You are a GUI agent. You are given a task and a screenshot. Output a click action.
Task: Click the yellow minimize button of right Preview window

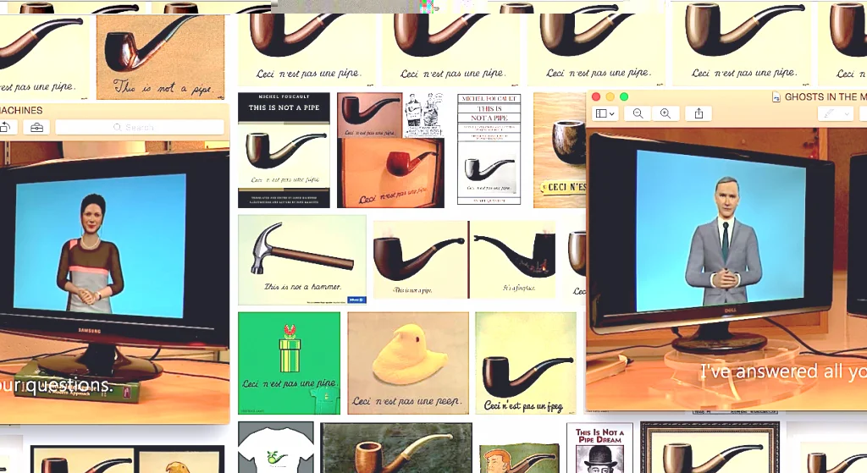coord(610,96)
